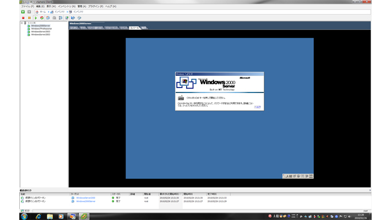391x220 pixels.
Task: Collapse the 1.1.1.16 host tree node
Action: tap(21, 23)
